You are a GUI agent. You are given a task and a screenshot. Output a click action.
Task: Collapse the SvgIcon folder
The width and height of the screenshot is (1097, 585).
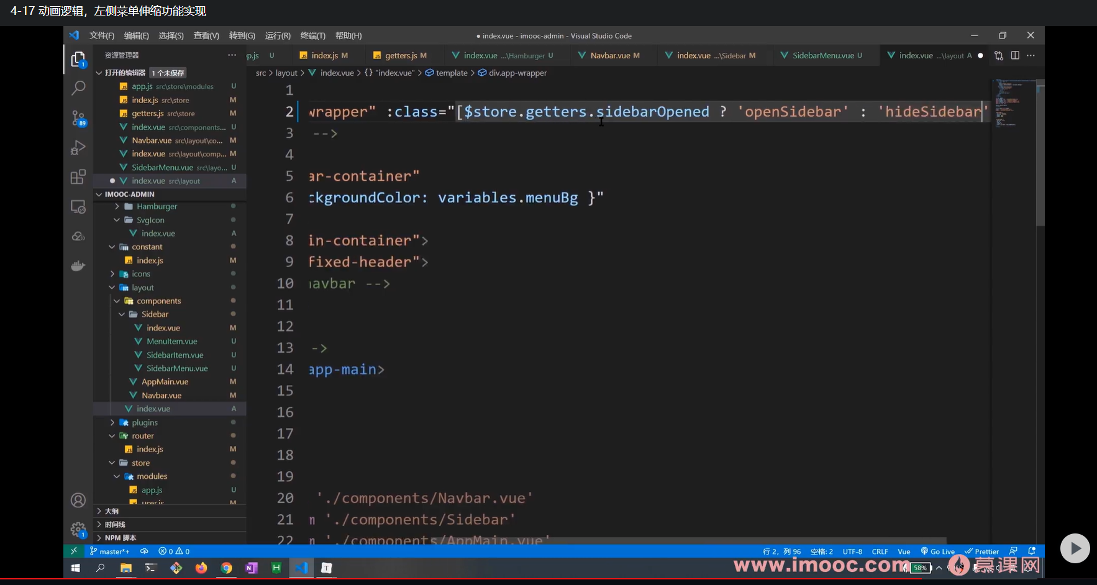coord(117,220)
